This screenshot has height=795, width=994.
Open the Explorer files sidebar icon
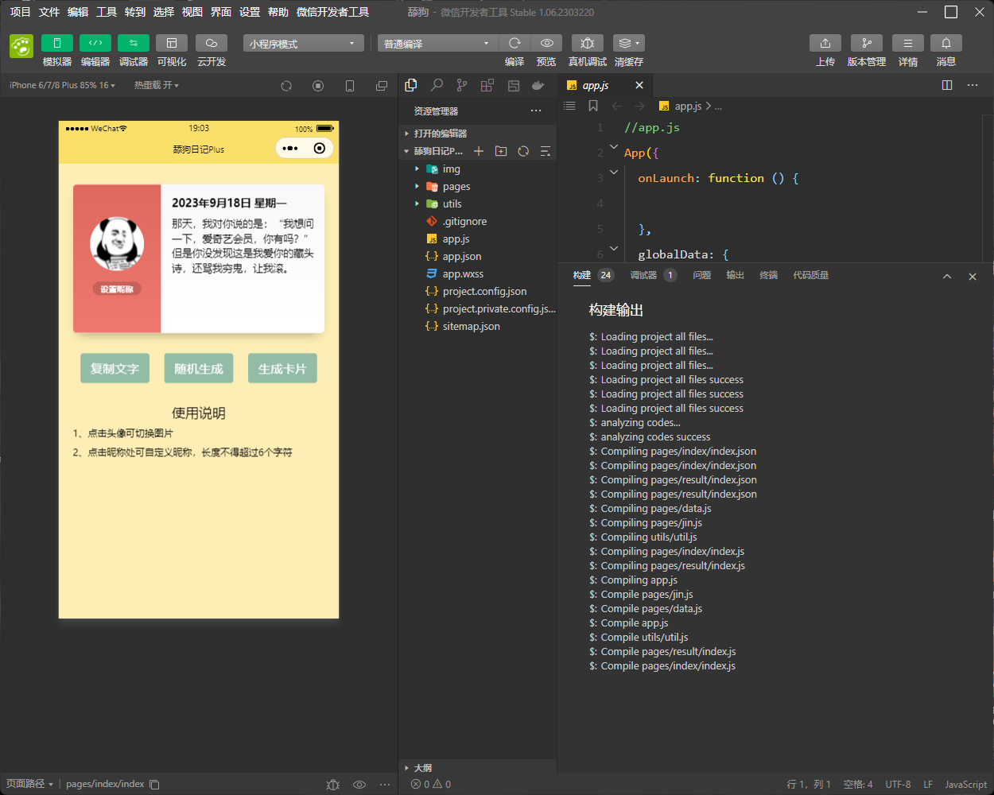pyautogui.click(x=411, y=85)
